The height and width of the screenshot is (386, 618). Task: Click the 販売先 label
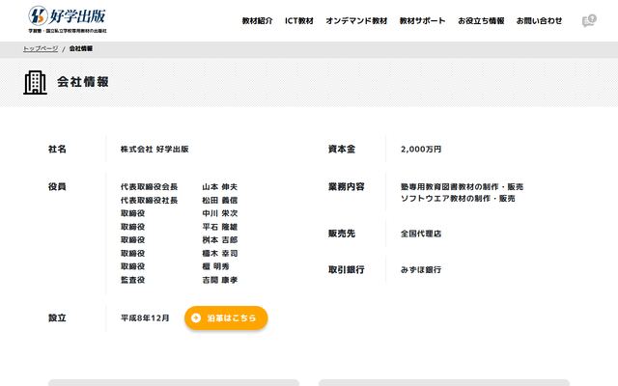(342, 234)
